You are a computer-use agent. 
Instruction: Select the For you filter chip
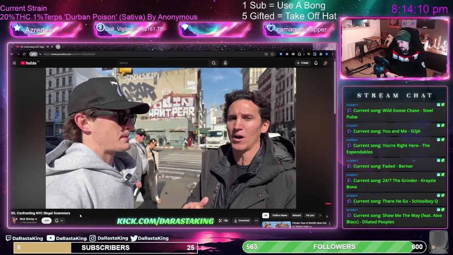point(310,215)
